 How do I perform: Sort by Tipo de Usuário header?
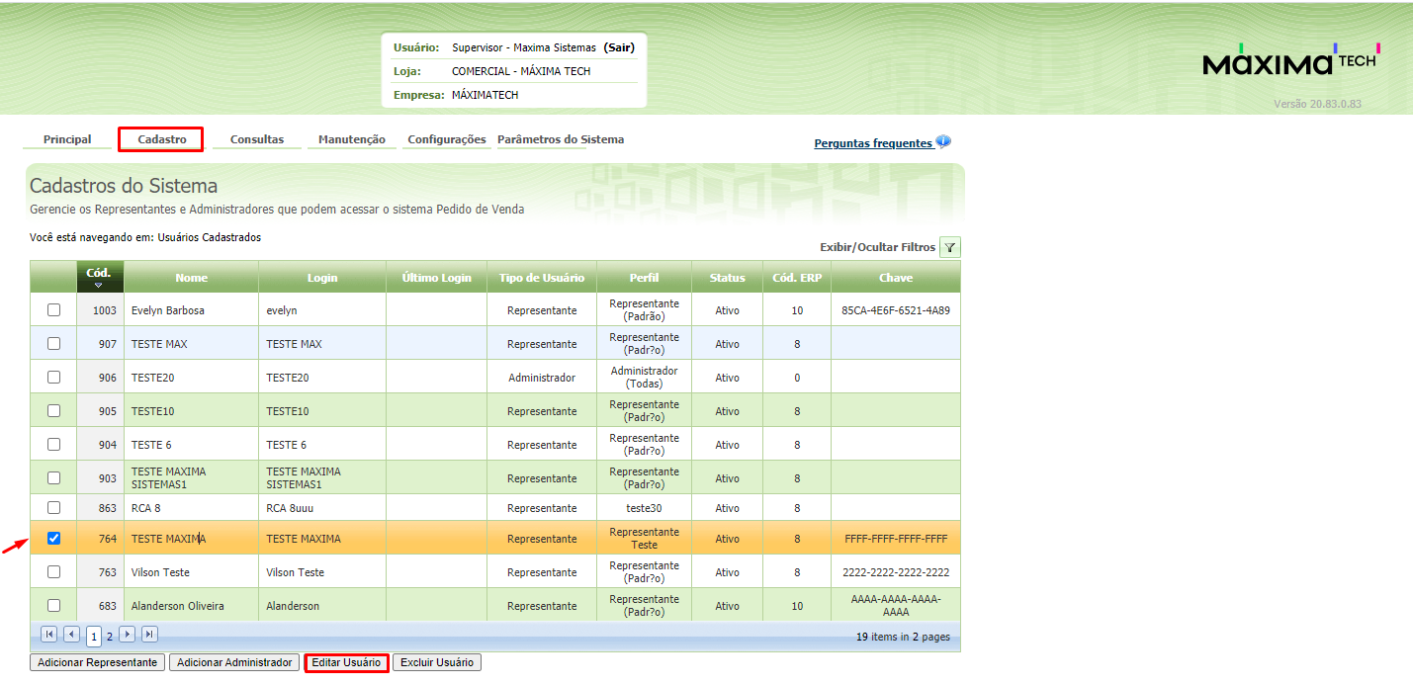click(542, 278)
